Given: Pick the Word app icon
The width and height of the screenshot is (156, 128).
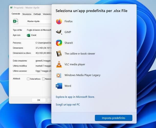Looking at the screenshot, I should pyautogui.click(x=59, y=86).
